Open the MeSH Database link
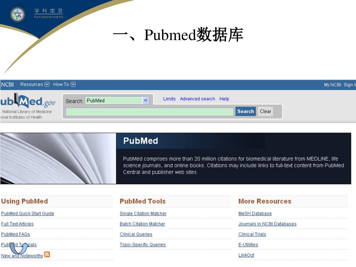The height and width of the screenshot is (267, 356). (x=255, y=213)
